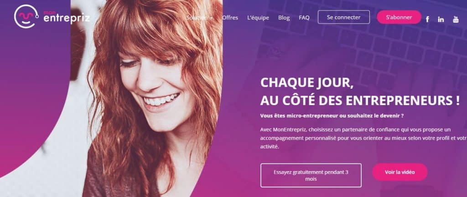This screenshot has height=197, width=467.
Task: Visit the FAQ page
Action: point(304,18)
